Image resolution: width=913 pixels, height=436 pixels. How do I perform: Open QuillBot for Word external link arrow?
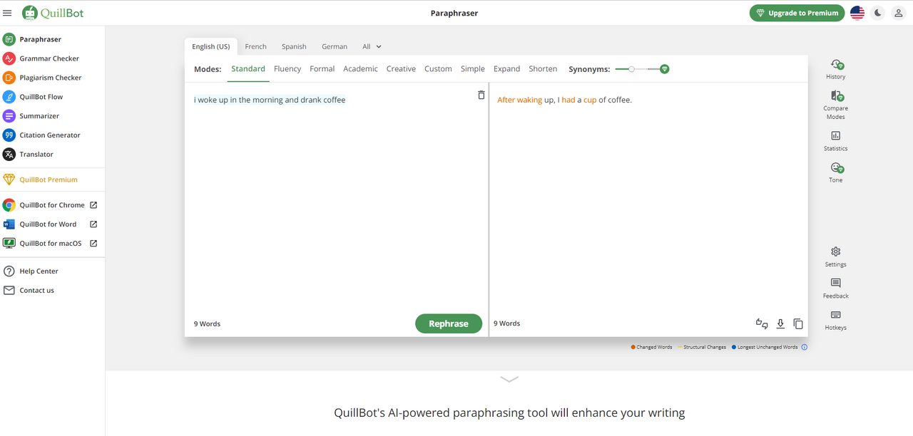point(93,224)
